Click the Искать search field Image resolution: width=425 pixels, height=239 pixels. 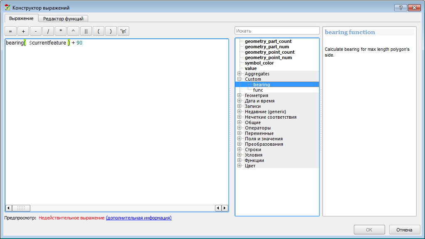click(x=277, y=31)
